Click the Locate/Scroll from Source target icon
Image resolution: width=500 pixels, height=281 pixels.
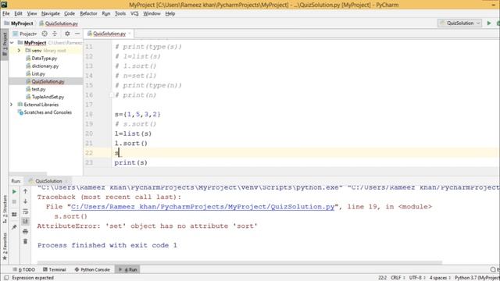(45, 34)
